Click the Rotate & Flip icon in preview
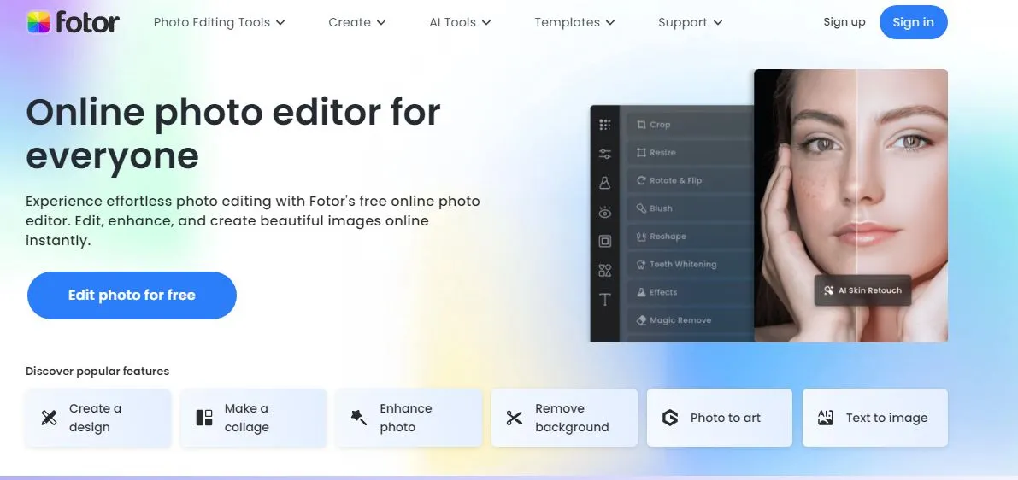This screenshot has height=480, width=1018. [x=641, y=180]
